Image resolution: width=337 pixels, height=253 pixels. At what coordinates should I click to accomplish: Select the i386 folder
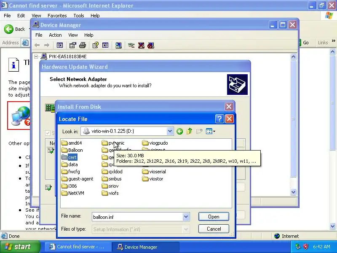[69, 186]
